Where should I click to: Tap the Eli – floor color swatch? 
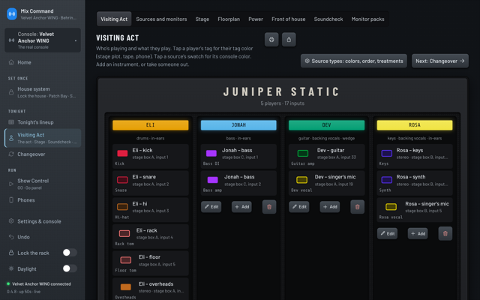(x=125, y=260)
